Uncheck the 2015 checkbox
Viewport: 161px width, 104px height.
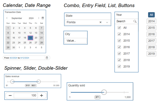[x=119, y=41]
